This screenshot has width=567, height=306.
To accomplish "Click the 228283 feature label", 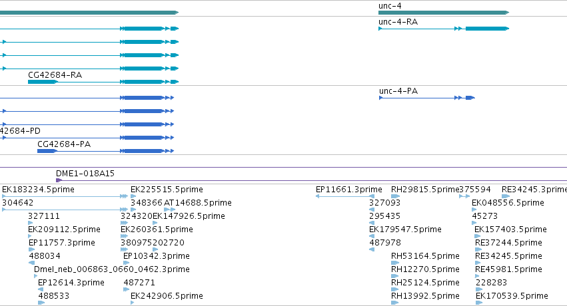I will pos(492,283).
